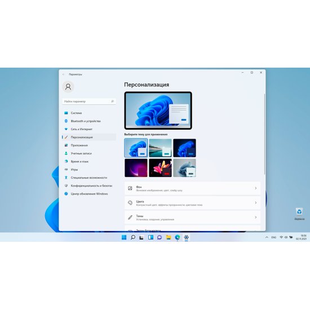Click the Цвета palette icon
This screenshot has height=310, width=310.
click(130, 203)
